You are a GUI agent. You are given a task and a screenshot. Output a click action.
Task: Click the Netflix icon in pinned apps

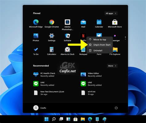[83, 36]
